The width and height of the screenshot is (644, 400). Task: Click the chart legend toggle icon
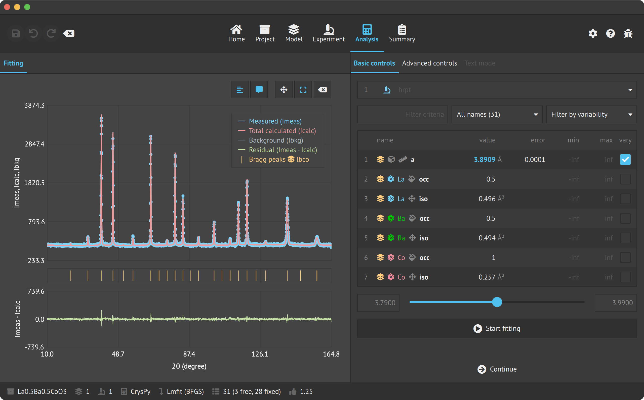click(x=239, y=90)
